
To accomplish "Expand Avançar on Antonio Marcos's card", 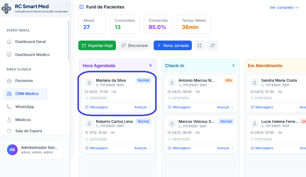I will click(x=223, y=107).
